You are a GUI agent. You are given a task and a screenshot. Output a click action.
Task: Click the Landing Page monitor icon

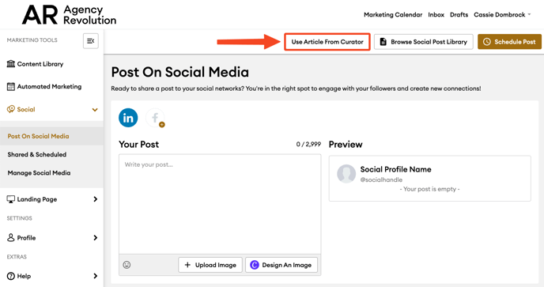point(11,199)
